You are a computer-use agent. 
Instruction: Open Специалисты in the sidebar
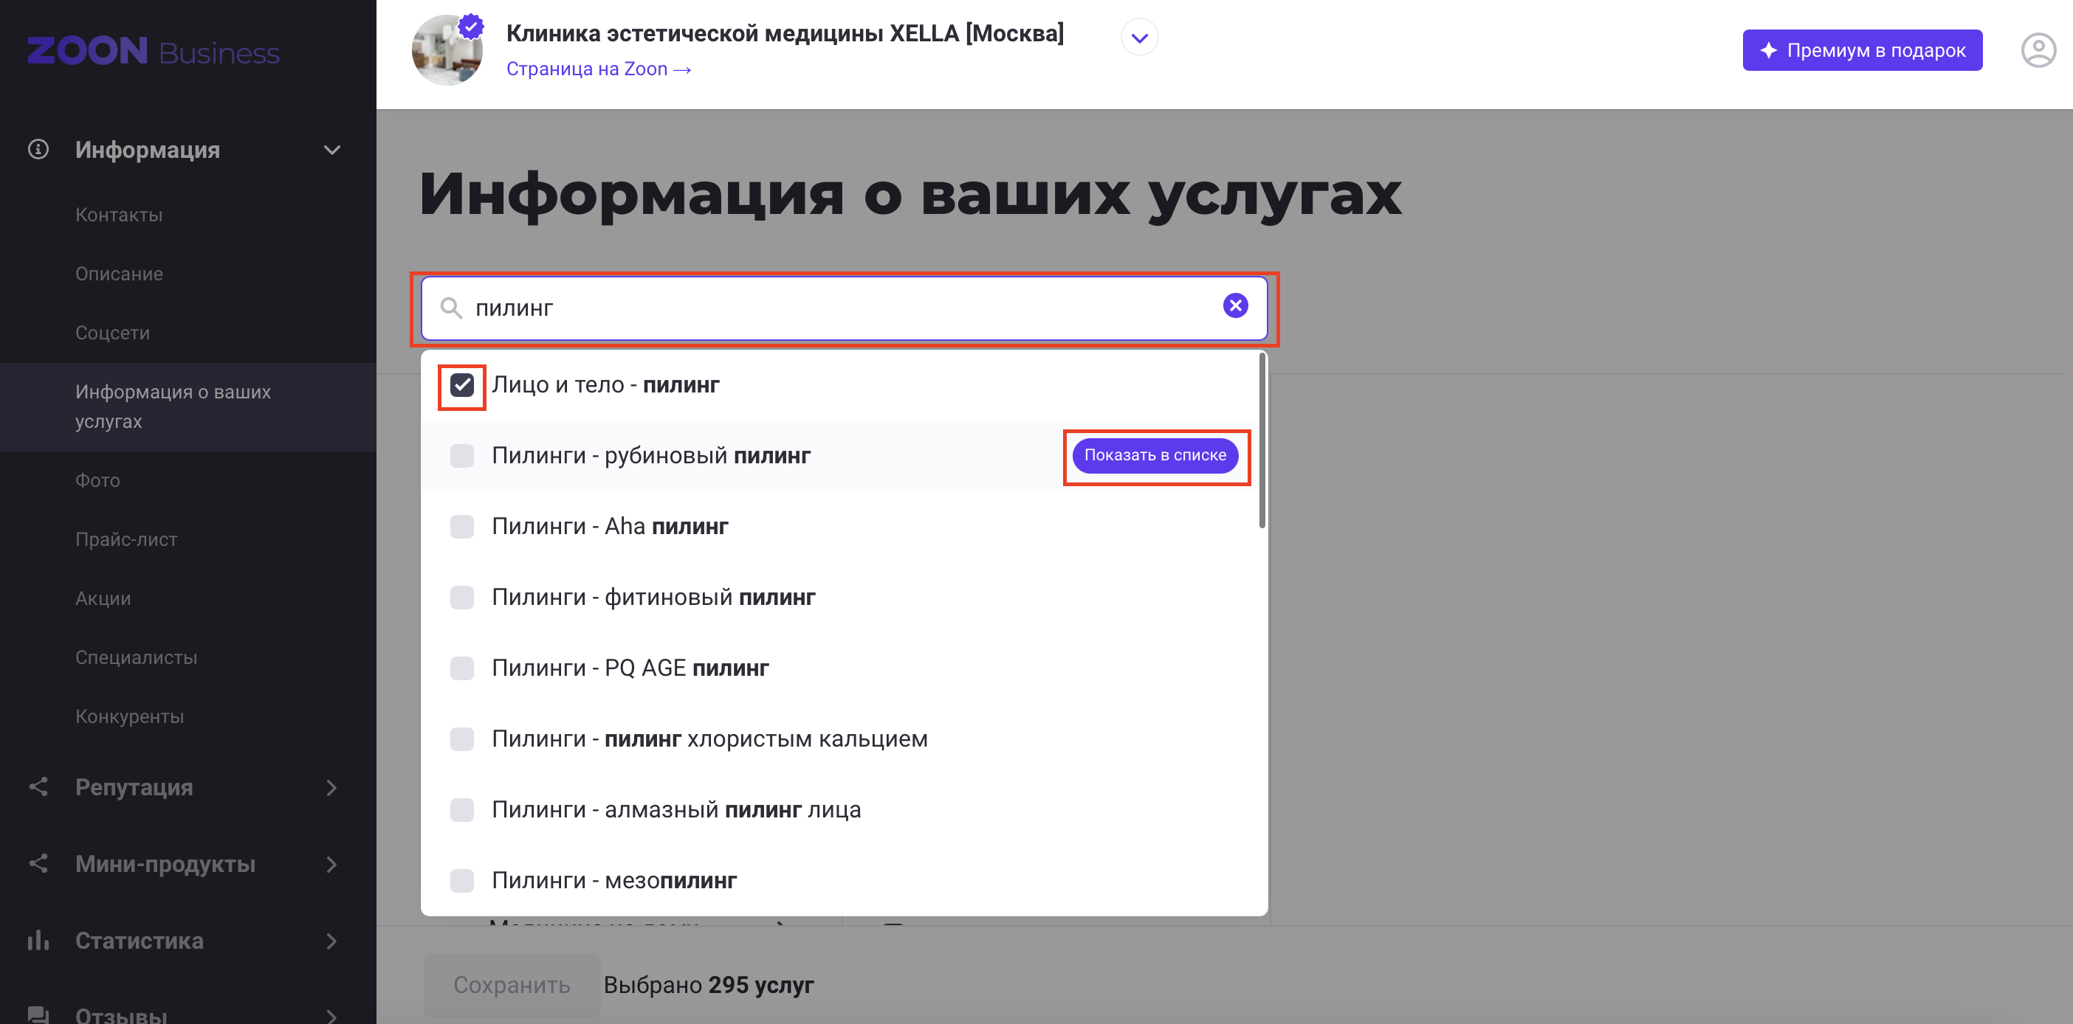point(136,657)
